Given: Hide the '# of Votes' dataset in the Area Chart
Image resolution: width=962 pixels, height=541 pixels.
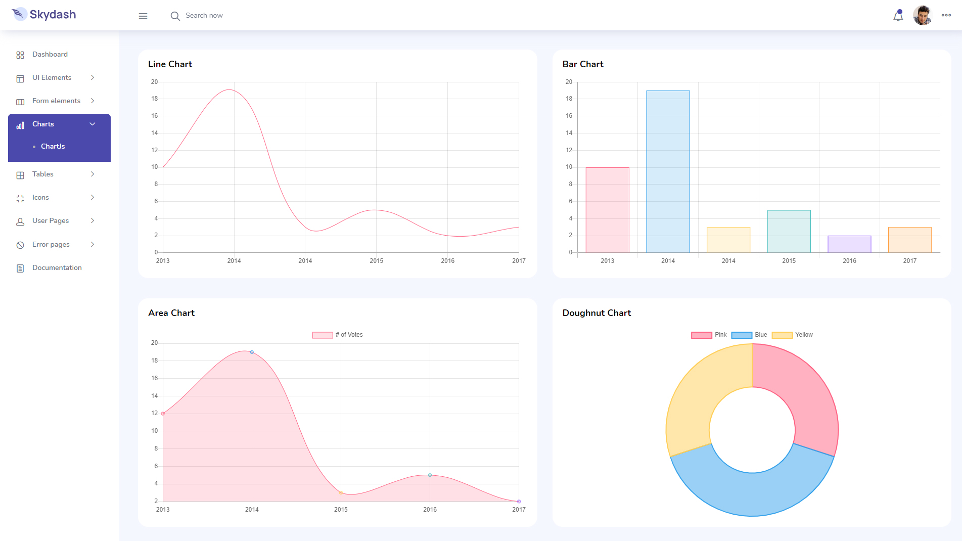Looking at the screenshot, I should pyautogui.click(x=337, y=335).
